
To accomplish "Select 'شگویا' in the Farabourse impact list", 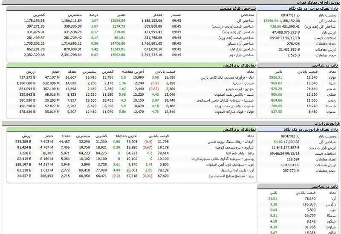I will click(332, 221).
